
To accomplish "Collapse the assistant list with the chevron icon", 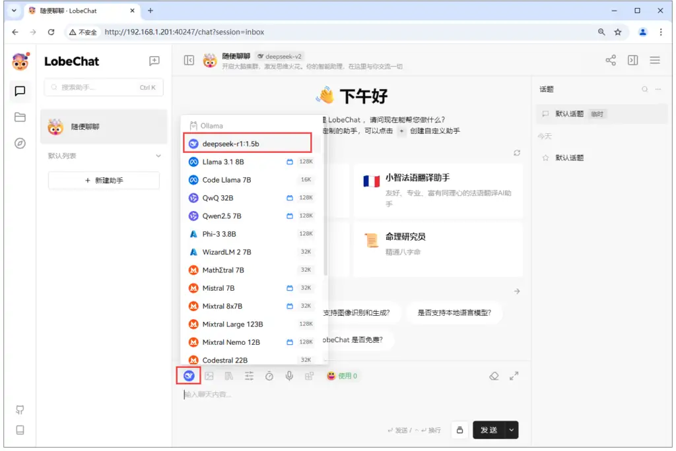I will (189, 59).
